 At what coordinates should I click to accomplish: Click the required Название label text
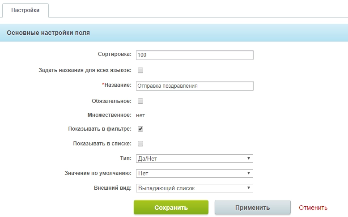(118, 85)
